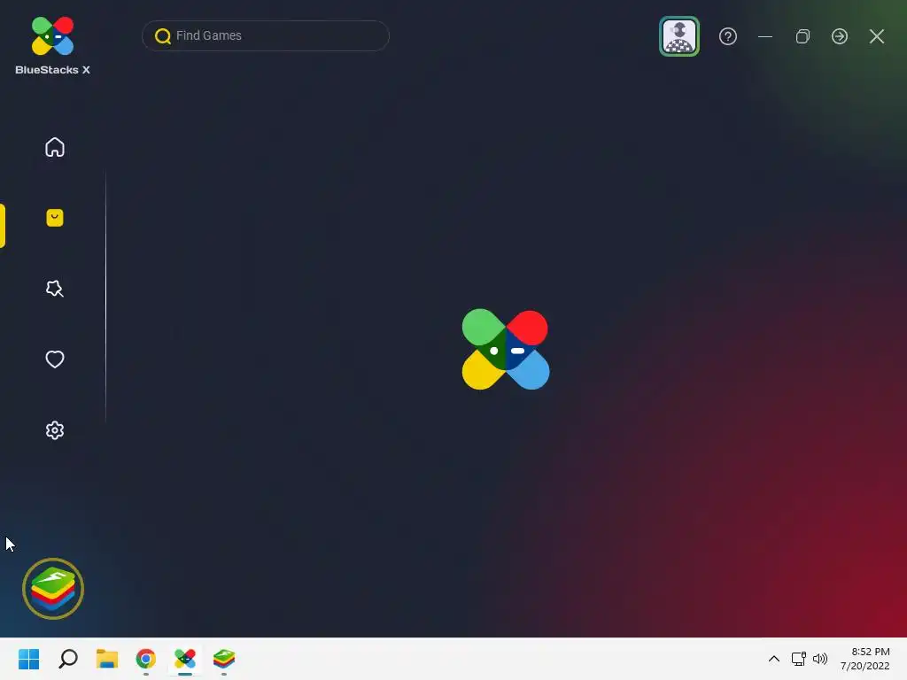Open the game search icon in sidebar
The image size is (907, 680).
tap(55, 289)
